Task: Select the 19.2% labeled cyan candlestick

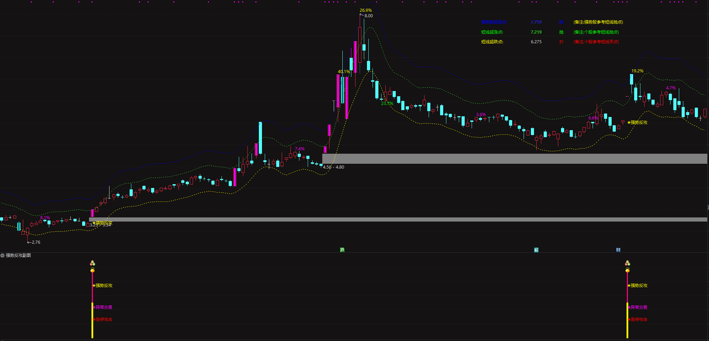Action: [x=631, y=79]
